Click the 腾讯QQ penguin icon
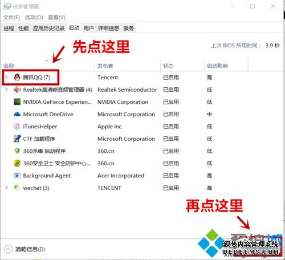Image resolution: width=285 pixels, height=260 pixels. coord(17,77)
